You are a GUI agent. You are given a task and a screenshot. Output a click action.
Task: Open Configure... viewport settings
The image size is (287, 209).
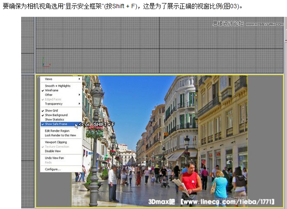pos(61,169)
